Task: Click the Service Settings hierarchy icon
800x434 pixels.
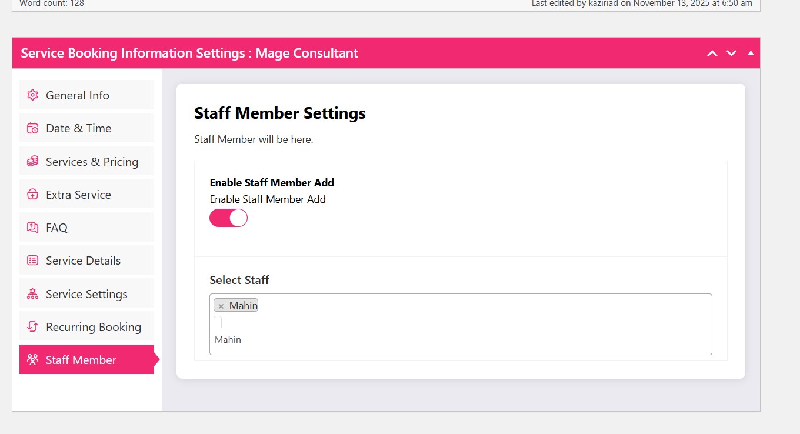Action: coord(33,294)
